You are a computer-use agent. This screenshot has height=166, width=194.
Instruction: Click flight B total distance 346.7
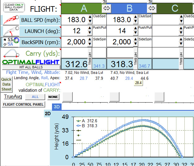coord(144,66)
